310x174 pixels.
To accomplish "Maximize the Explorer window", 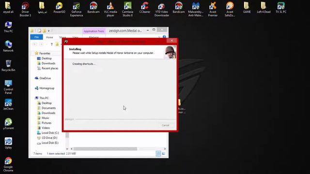I will [154, 30].
